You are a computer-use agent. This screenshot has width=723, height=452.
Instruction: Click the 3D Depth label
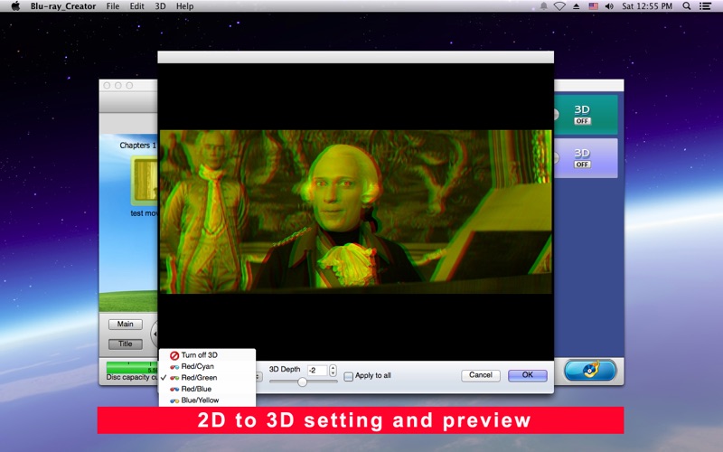285,370
